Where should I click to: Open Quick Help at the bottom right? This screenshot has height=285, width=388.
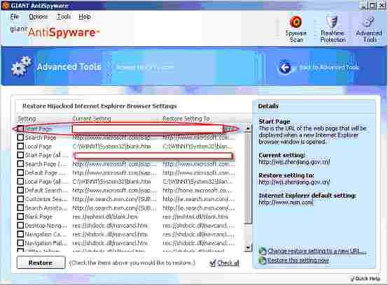pos(365,279)
